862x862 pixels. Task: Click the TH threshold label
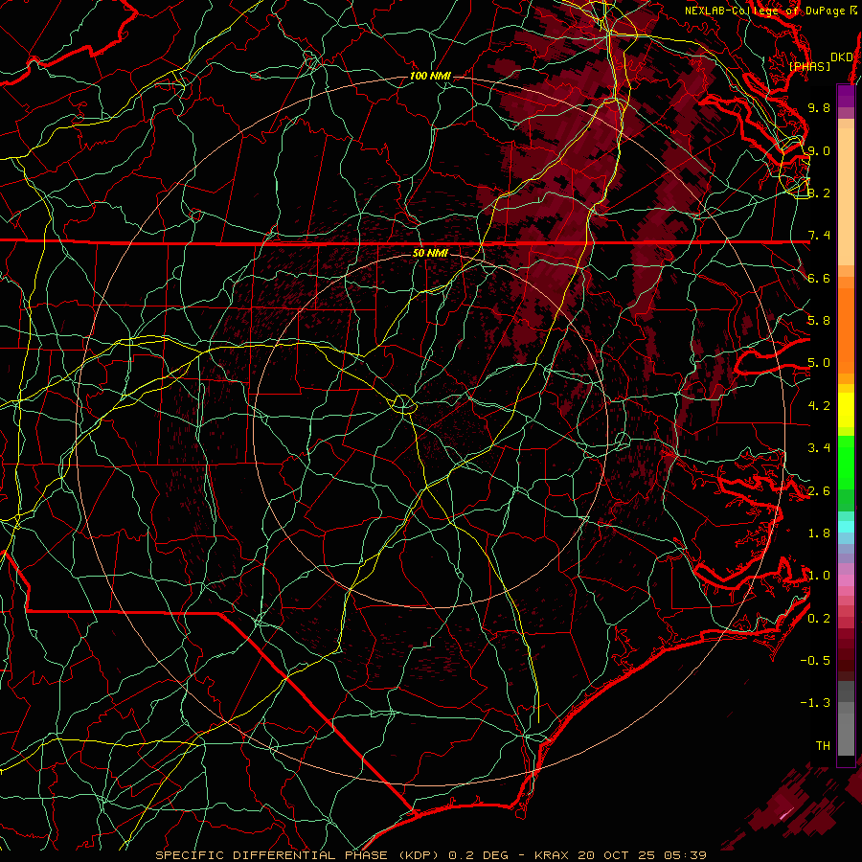click(823, 746)
